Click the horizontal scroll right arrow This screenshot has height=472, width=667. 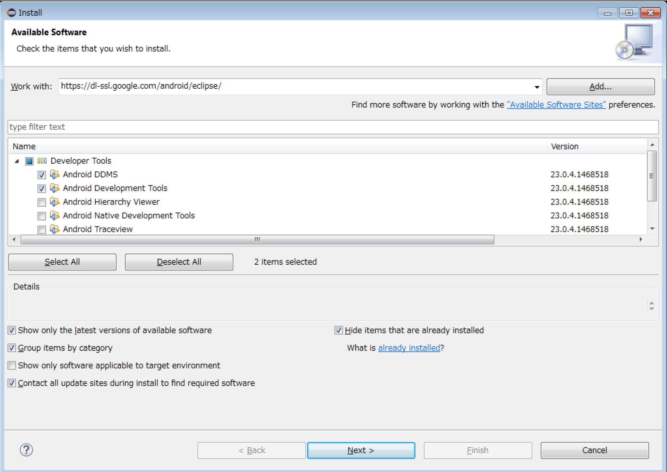(x=641, y=240)
